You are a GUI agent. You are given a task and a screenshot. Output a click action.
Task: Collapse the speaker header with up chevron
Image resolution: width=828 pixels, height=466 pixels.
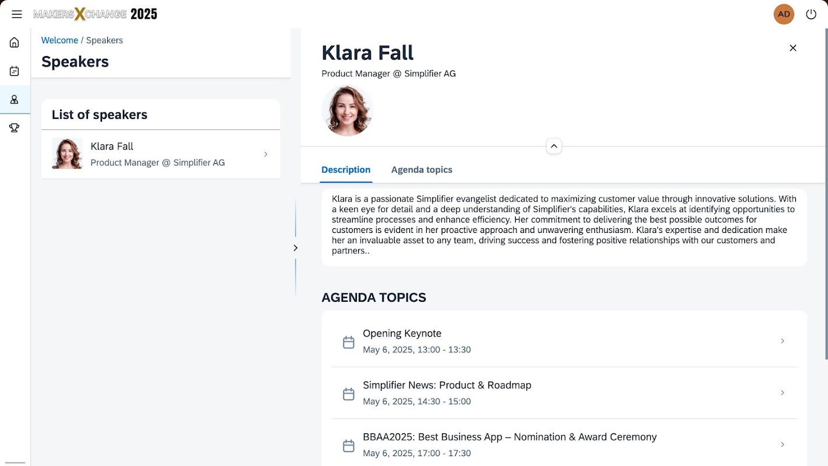tap(554, 146)
